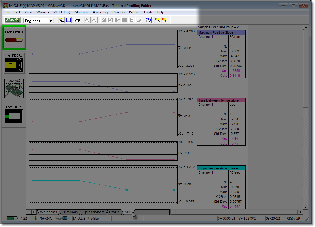Image resolution: width=315 pixels, height=227 pixels.
Task: Switch to the Summary tab
Action: [70, 212]
